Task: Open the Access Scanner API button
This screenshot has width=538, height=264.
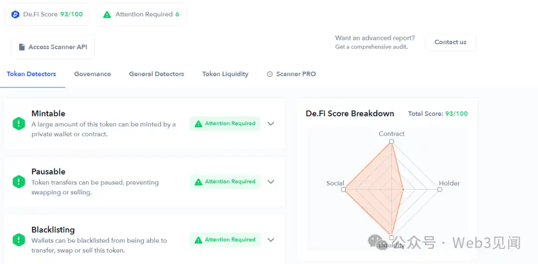Action: 53,47
